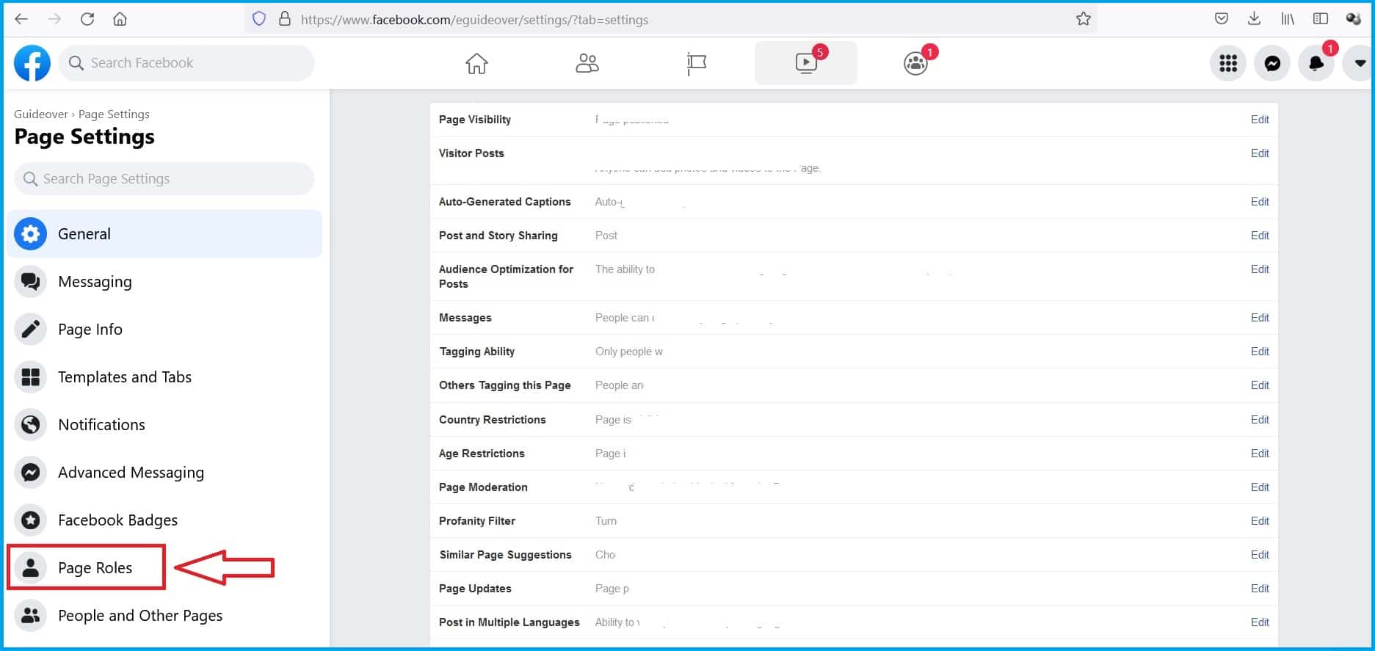Click the shield tracking protection icon

[259, 19]
